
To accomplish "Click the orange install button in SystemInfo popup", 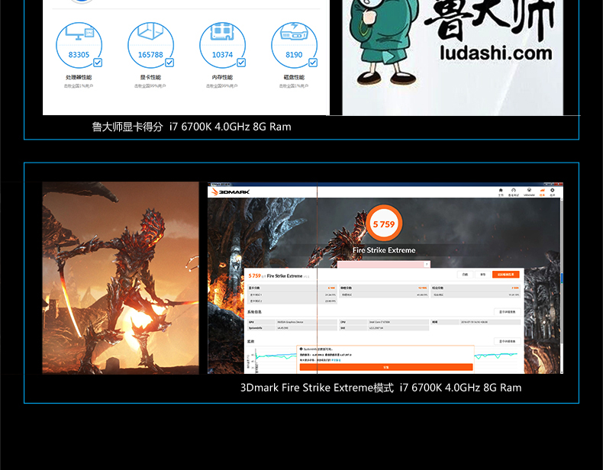I will (386, 368).
